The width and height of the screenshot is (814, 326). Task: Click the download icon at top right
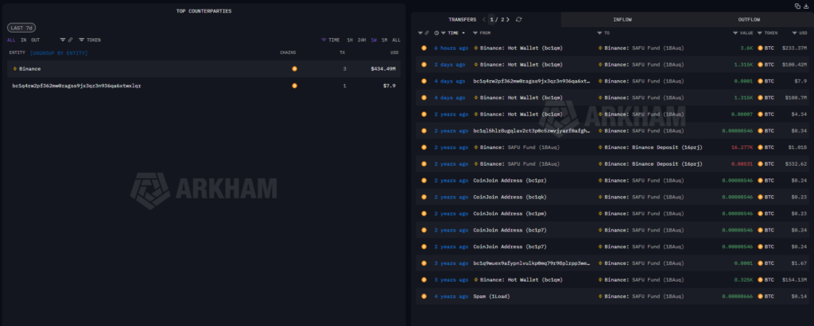(806, 6)
